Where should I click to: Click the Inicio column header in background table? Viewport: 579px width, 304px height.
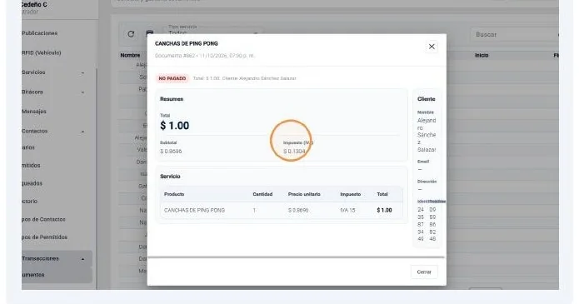[482, 56]
